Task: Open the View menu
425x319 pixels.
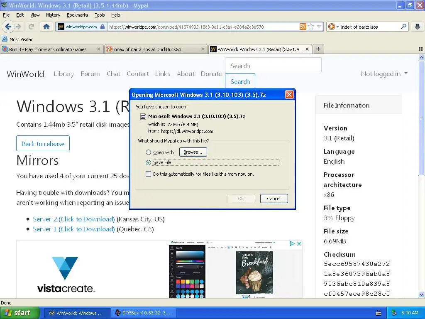Action: click(35, 15)
